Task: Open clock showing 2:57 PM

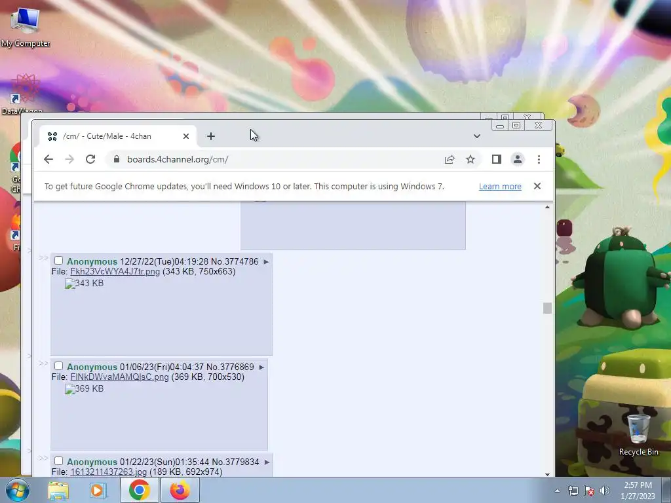Action: (638, 491)
